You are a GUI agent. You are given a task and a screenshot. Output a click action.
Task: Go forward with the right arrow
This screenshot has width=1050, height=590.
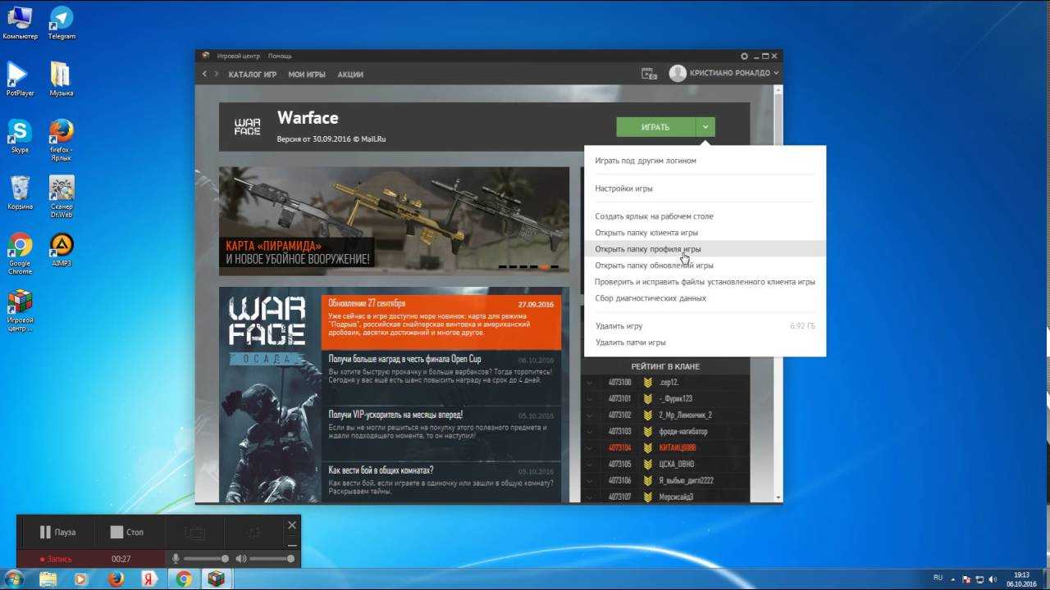[217, 74]
